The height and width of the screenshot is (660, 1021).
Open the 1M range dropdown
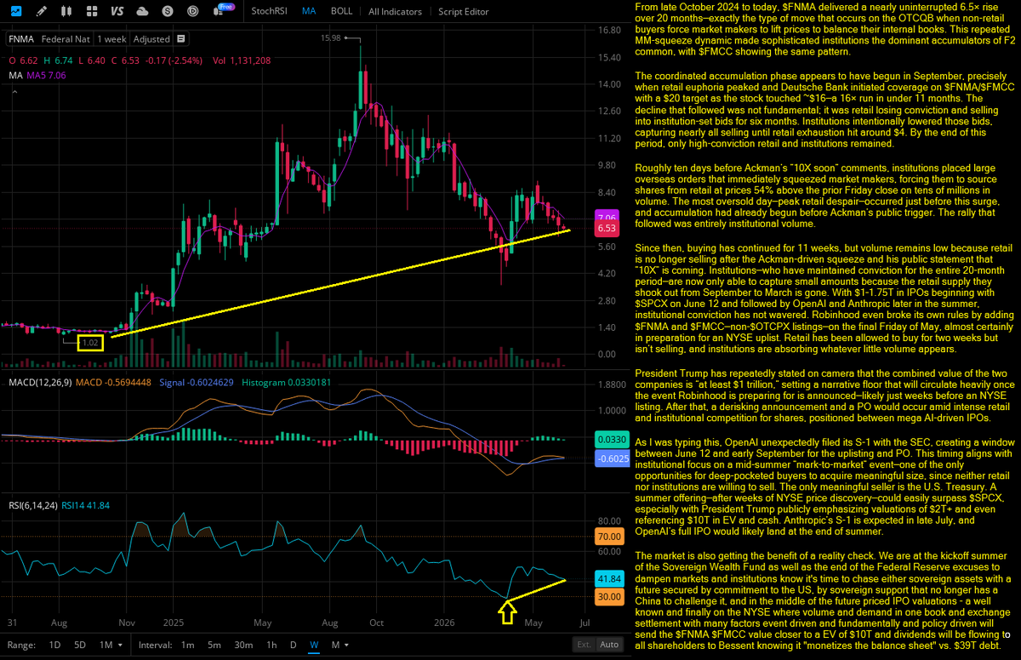(x=111, y=646)
